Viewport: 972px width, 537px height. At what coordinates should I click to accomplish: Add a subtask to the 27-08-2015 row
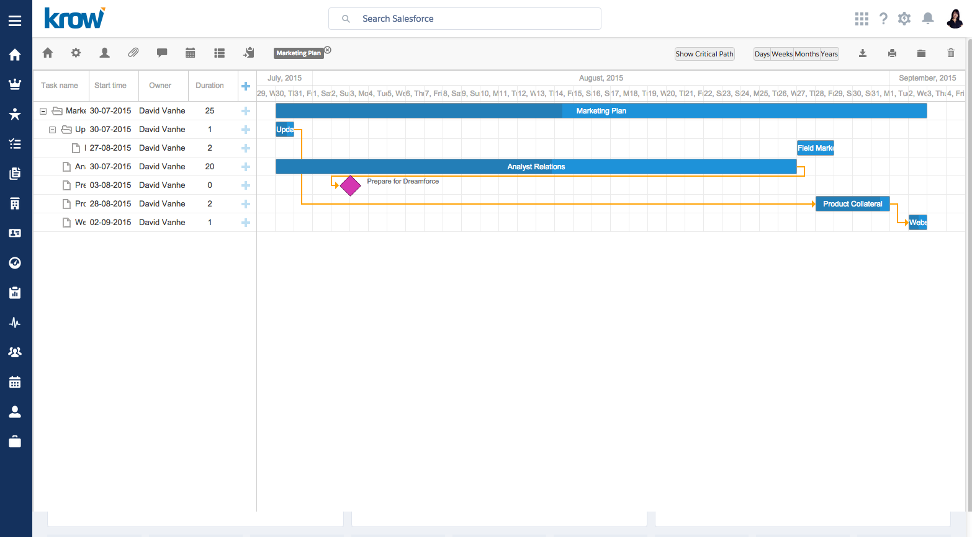point(246,148)
